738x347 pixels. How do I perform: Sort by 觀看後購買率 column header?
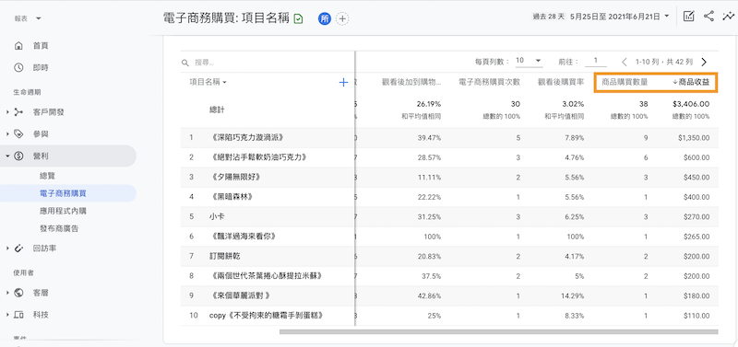[x=561, y=82]
